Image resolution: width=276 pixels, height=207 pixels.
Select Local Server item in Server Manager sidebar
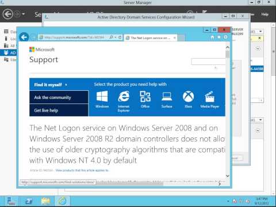10,39
